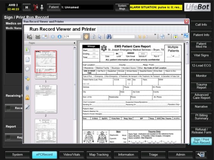
Task: Click the print icon in viewer toolbar
Action: tap(38, 37)
